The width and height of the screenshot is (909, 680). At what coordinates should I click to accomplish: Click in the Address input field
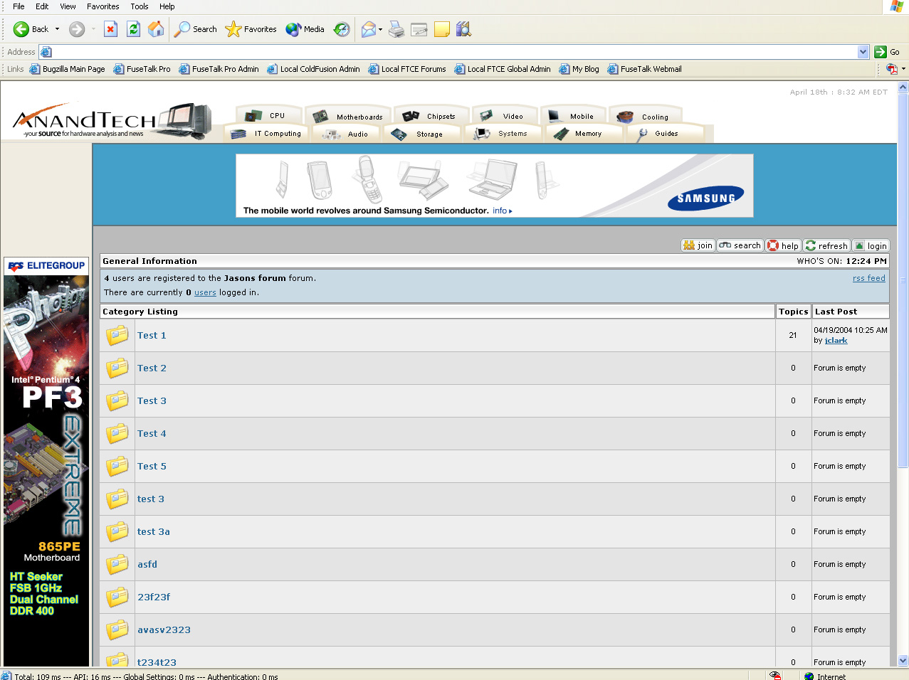coord(455,52)
